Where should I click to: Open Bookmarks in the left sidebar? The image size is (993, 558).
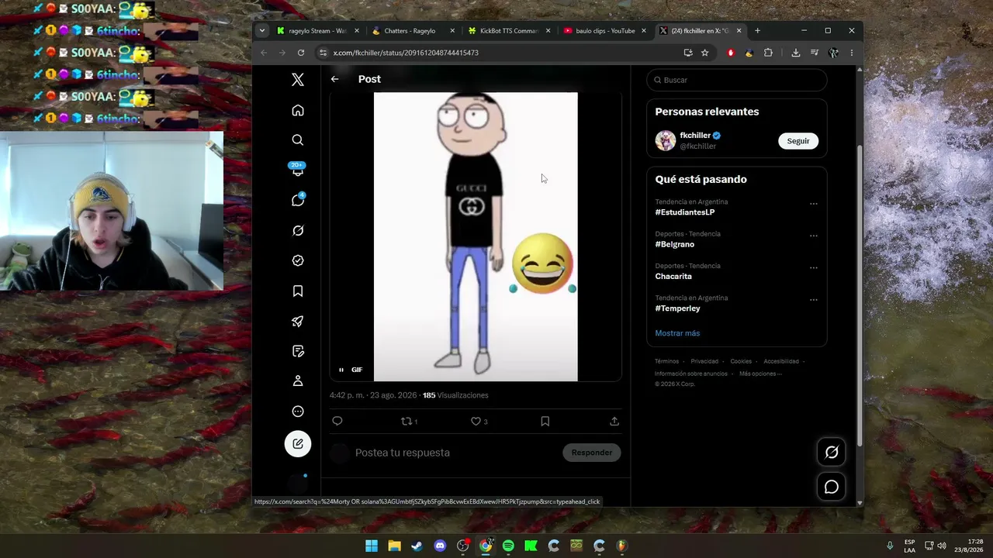coord(298,291)
